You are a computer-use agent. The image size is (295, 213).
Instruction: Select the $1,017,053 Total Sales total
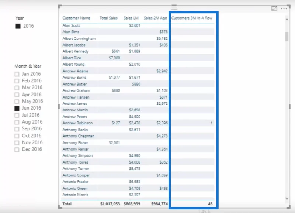(x=110, y=204)
